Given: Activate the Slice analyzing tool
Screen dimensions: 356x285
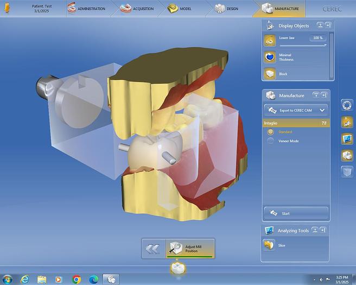Looking at the screenshot, I should point(269,245).
